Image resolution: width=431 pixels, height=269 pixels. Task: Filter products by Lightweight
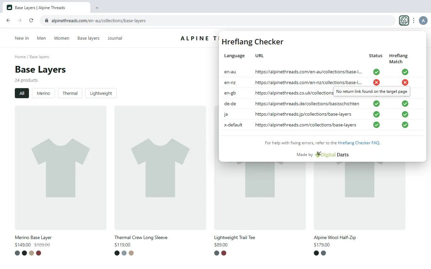(x=101, y=93)
